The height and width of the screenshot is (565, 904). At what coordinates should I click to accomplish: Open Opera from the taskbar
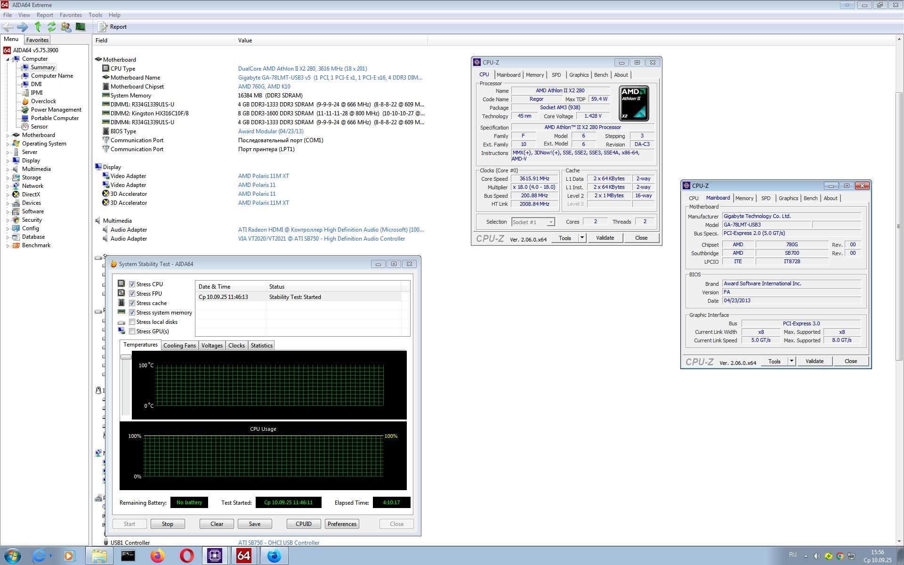[186, 556]
